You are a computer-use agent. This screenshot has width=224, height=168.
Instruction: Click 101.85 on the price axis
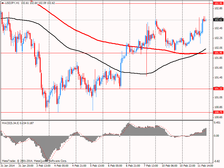[x=218, y=58]
